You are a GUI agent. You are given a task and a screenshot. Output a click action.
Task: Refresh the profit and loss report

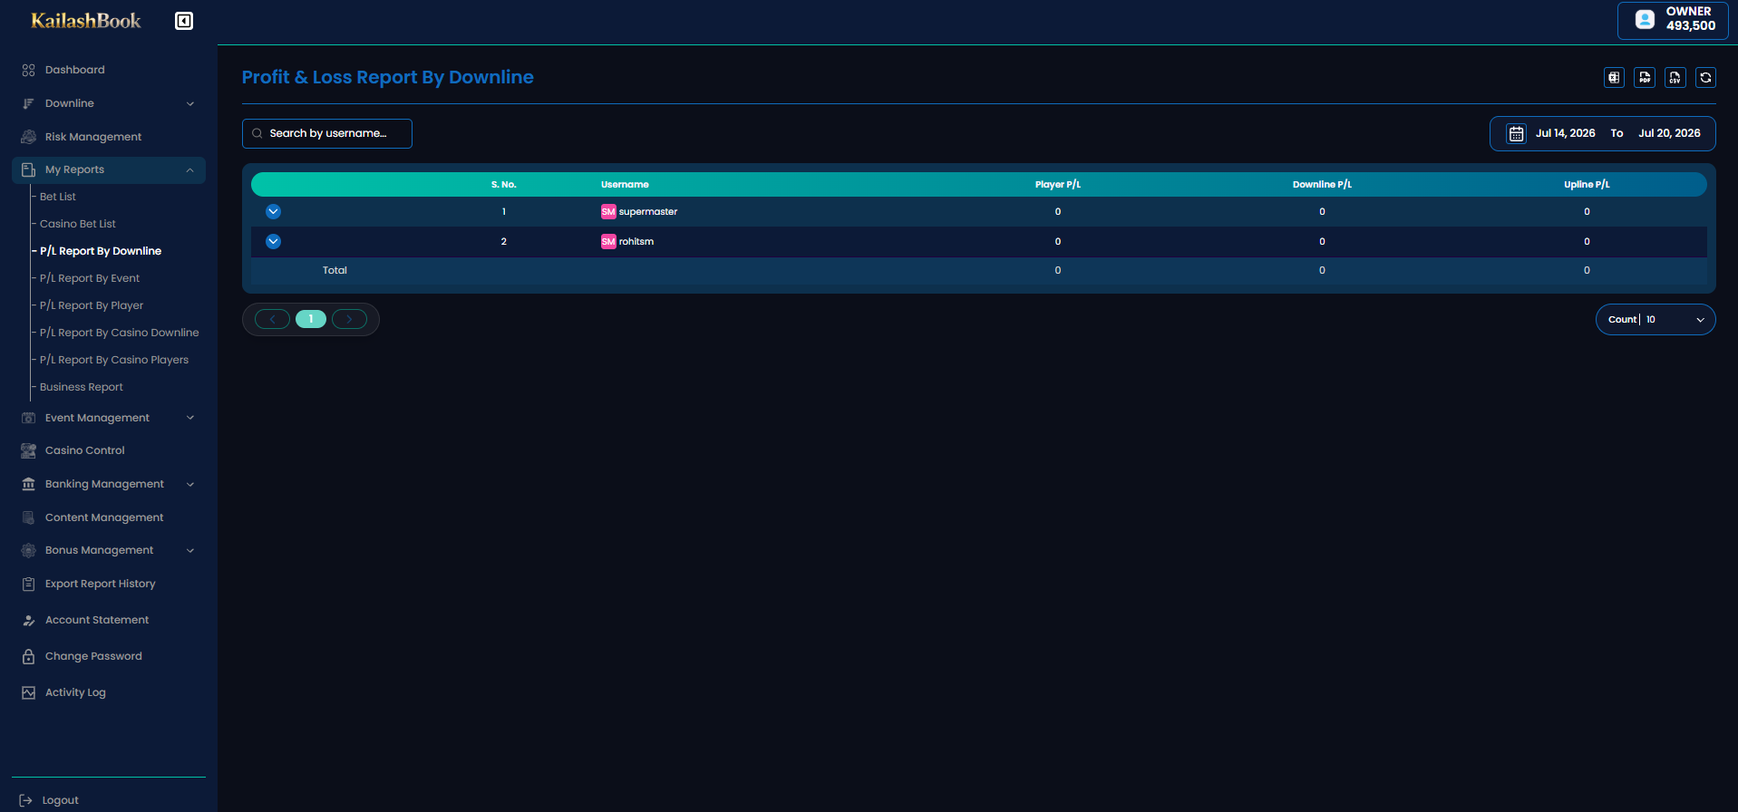coord(1705,78)
